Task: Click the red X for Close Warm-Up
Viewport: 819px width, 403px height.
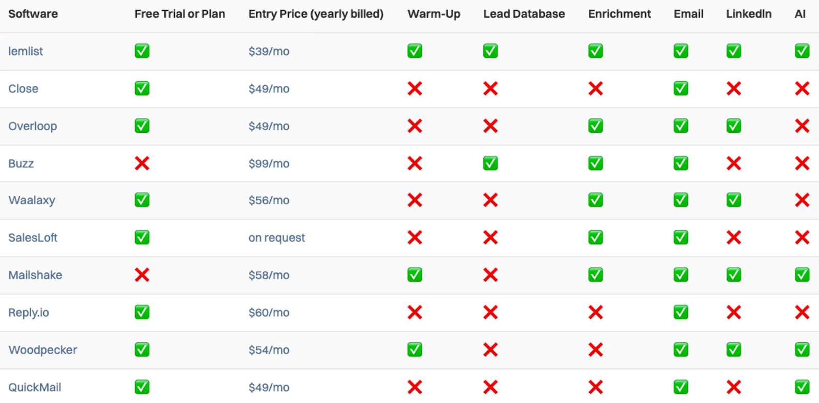Action: tap(415, 88)
